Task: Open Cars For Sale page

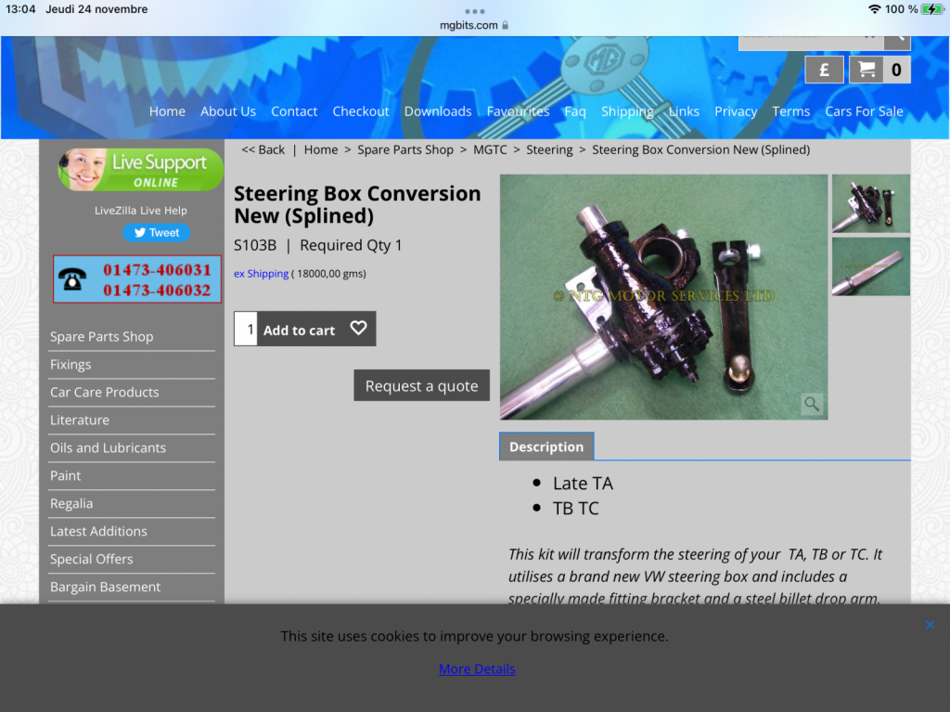Action: 864,111
